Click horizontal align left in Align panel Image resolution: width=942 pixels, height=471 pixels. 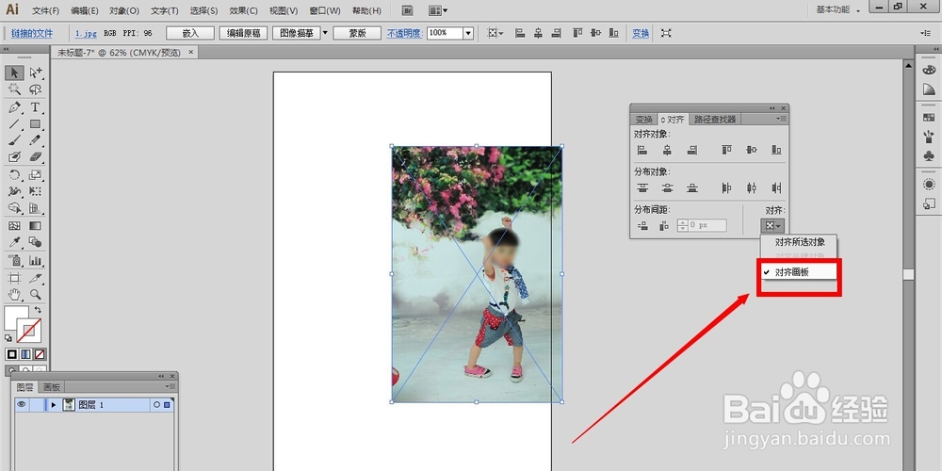[642, 150]
